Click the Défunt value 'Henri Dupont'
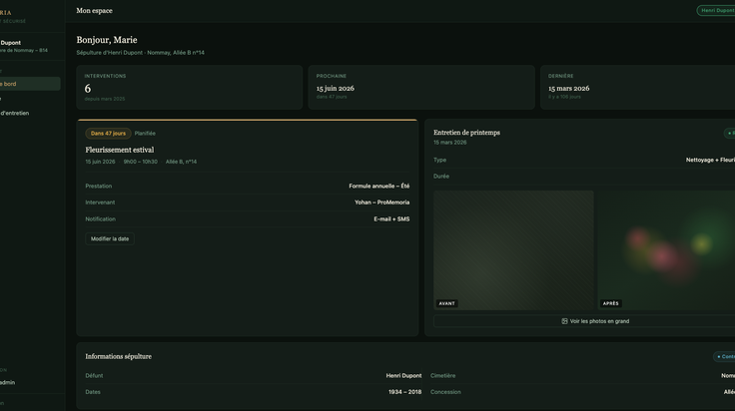735x411 pixels. 403,375
